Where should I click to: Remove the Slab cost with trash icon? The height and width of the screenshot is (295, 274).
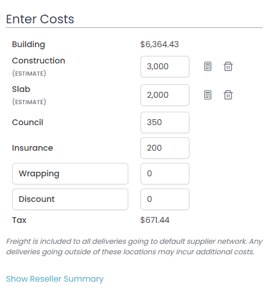point(228,95)
